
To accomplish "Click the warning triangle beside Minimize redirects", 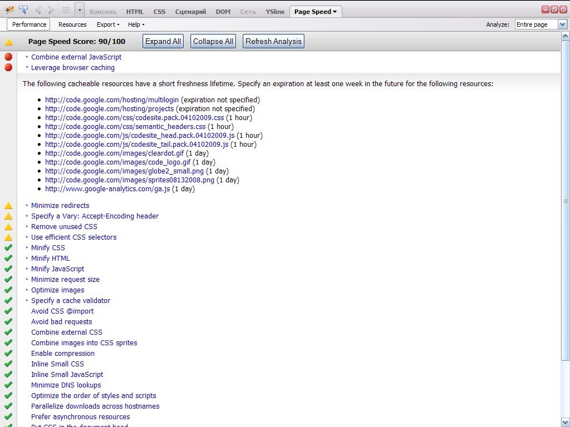I will pos(8,206).
